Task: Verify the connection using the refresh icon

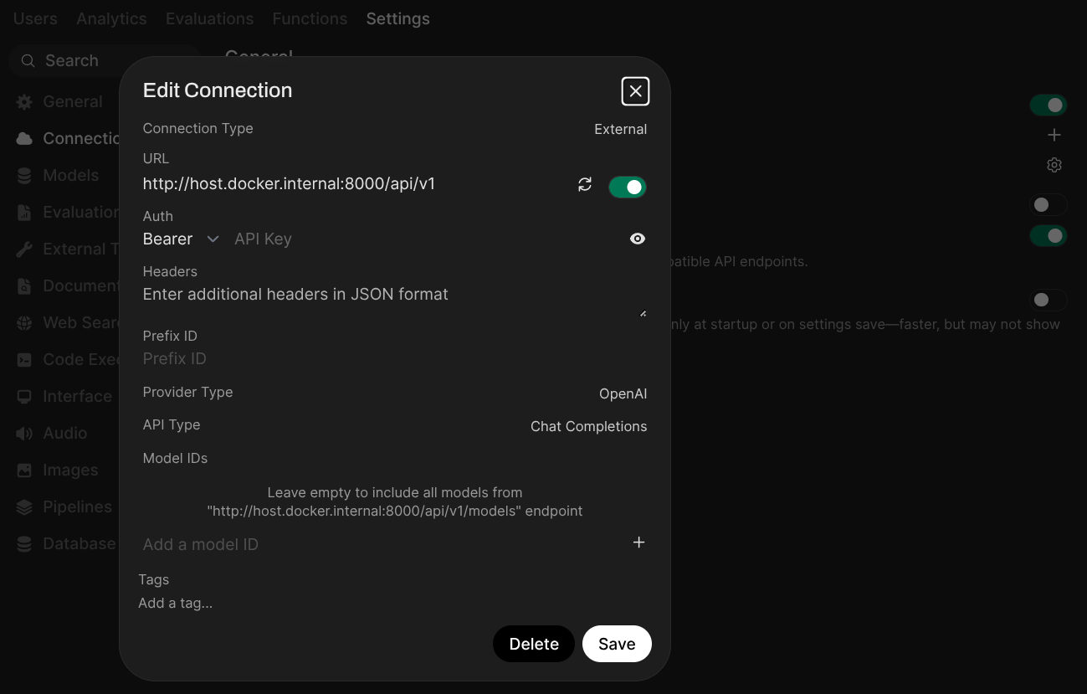Action: click(585, 185)
